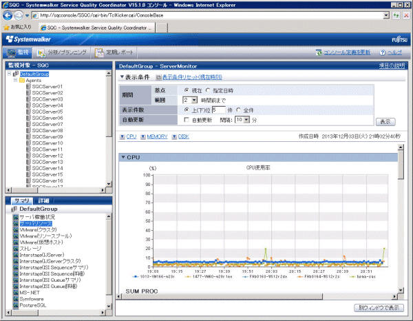Click server icon next to SQCServer05
Viewport: 413px width, 321px height.
(28, 112)
